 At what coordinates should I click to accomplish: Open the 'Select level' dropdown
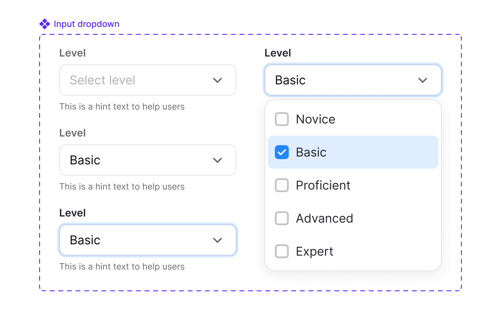(x=148, y=80)
